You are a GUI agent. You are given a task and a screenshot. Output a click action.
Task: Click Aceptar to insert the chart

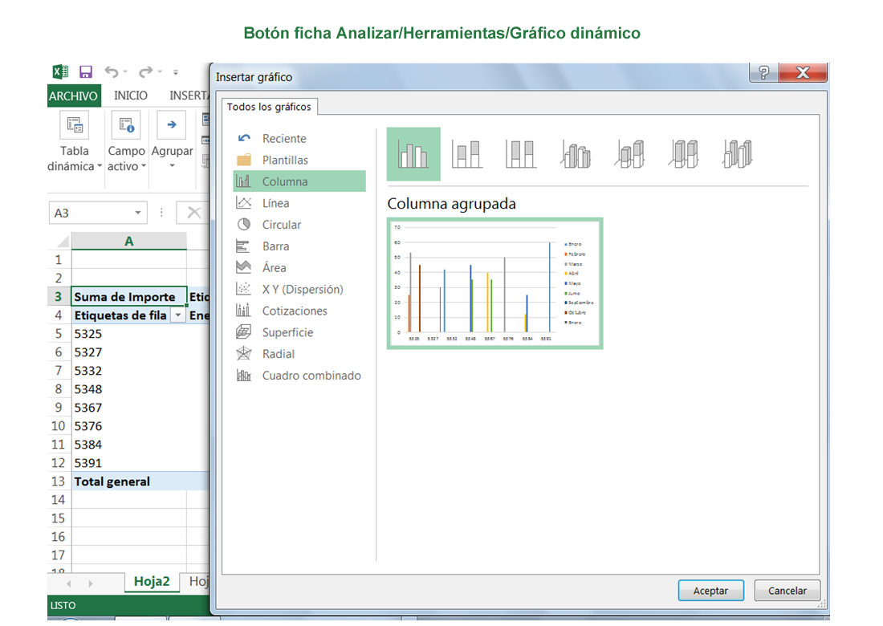click(x=710, y=591)
